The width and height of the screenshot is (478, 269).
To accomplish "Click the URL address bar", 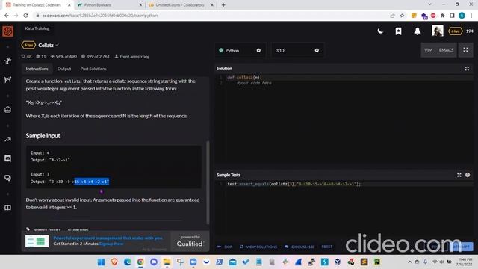I will click(x=211, y=16).
